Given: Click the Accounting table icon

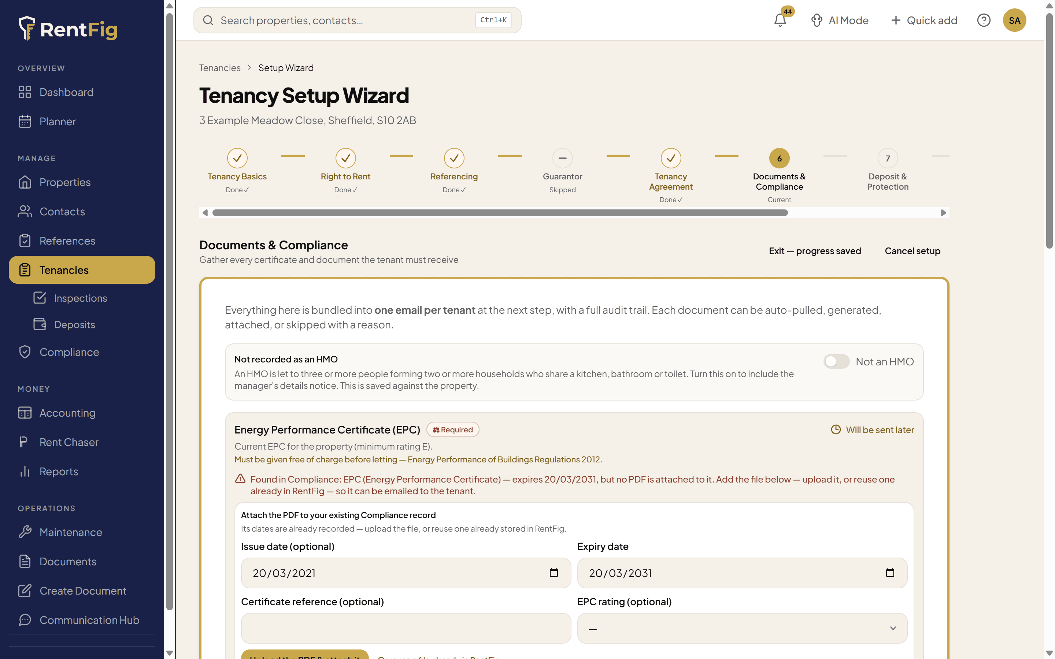Looking at the screenshot, I should 25,413.
